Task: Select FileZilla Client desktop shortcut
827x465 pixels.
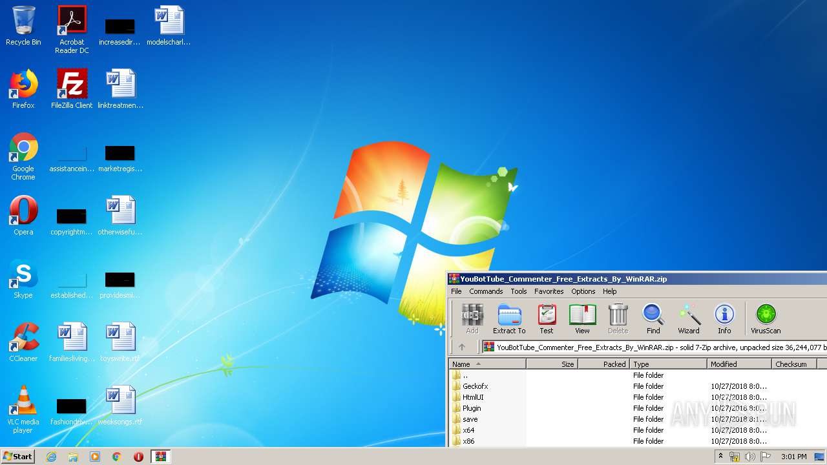Action: [72, 89]
